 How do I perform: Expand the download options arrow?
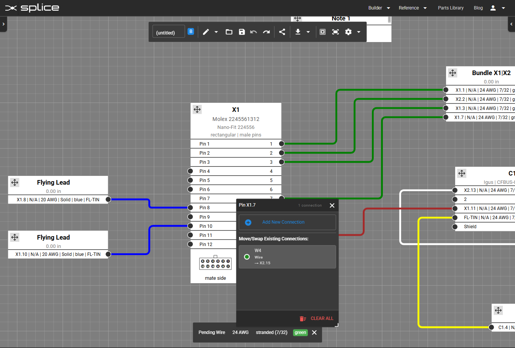pyautogui.click(x=308, y=32)
